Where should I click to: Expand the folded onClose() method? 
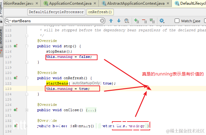27,110
